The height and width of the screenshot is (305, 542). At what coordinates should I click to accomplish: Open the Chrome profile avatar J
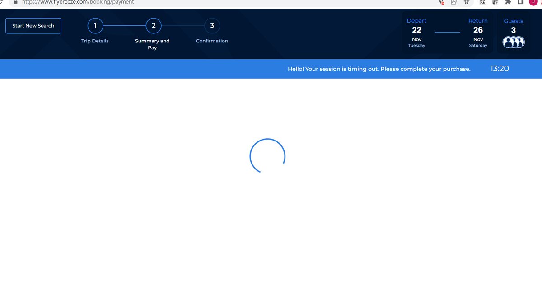pos(533,2)
